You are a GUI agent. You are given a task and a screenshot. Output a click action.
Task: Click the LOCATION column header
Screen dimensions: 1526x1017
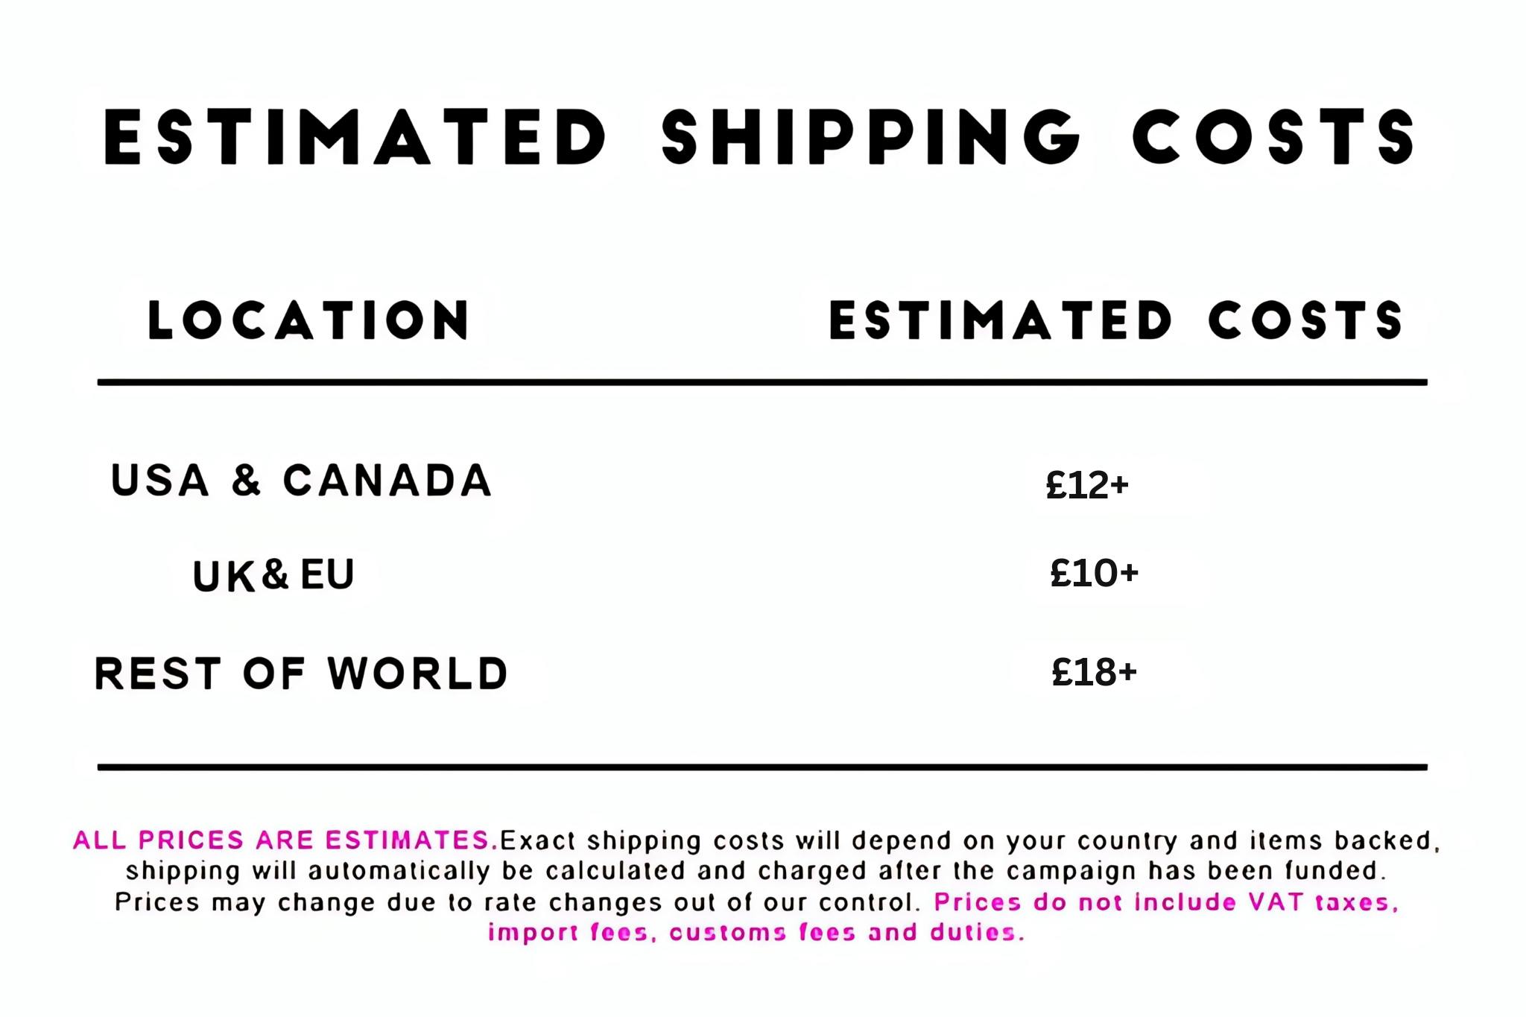click(x=309, y=321)
